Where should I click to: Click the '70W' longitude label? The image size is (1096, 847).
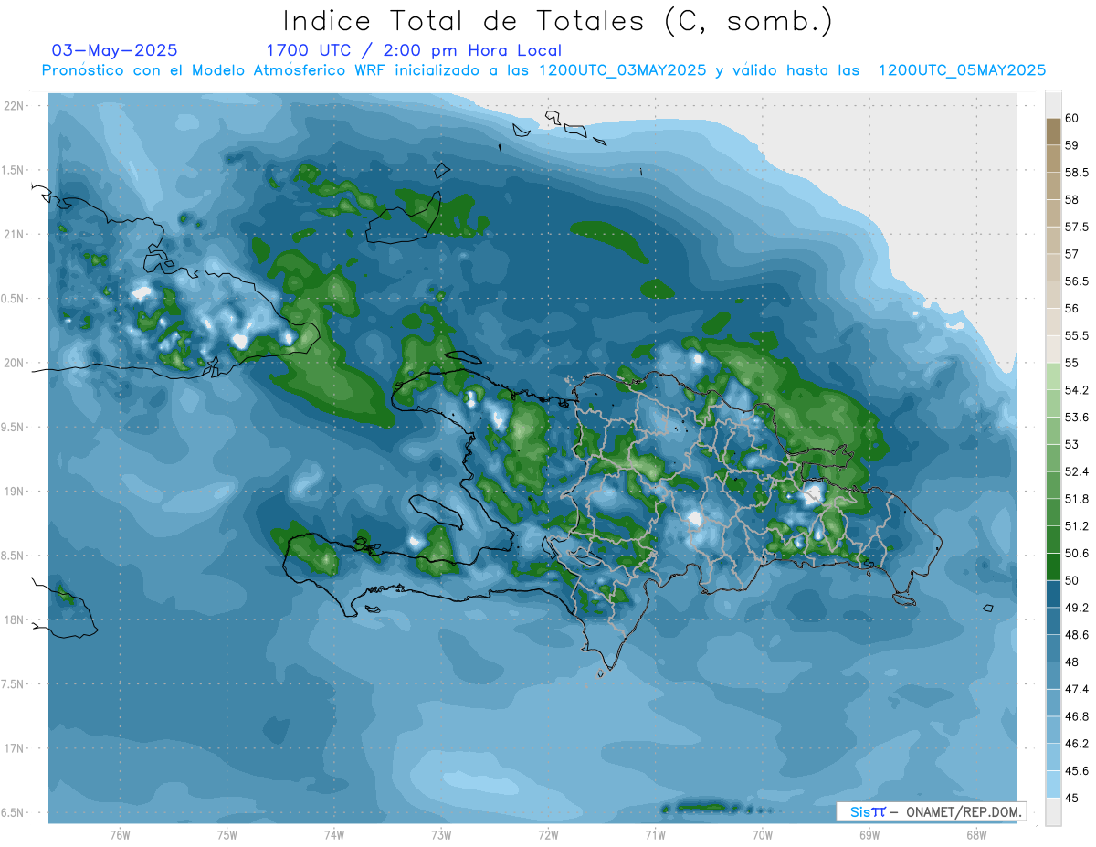[762, 834]
